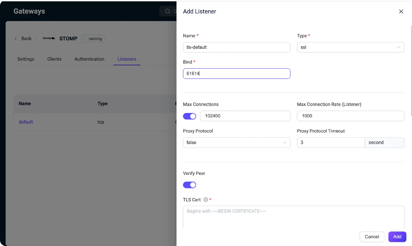Expand the Proxy Protocol dropdown
412x246 pixels.
point(236,143)
